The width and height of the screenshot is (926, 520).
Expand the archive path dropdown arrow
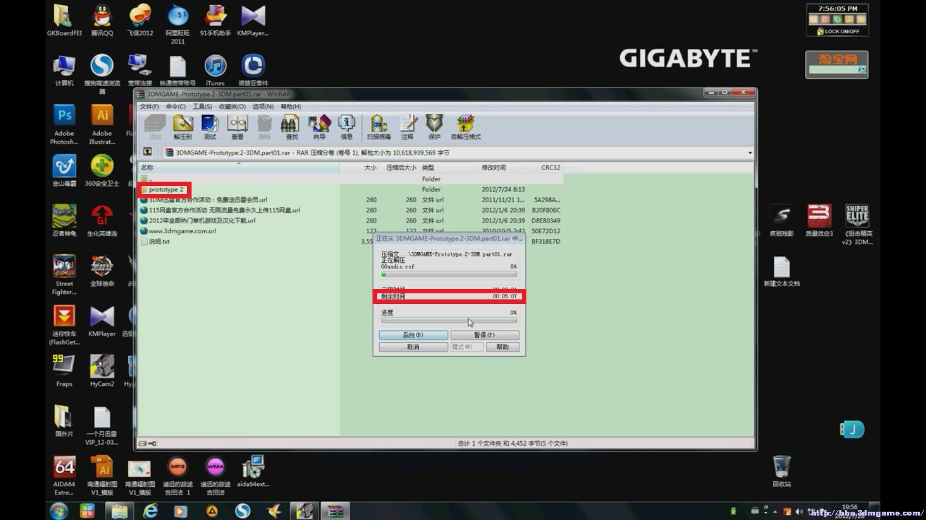coord(749,152)
